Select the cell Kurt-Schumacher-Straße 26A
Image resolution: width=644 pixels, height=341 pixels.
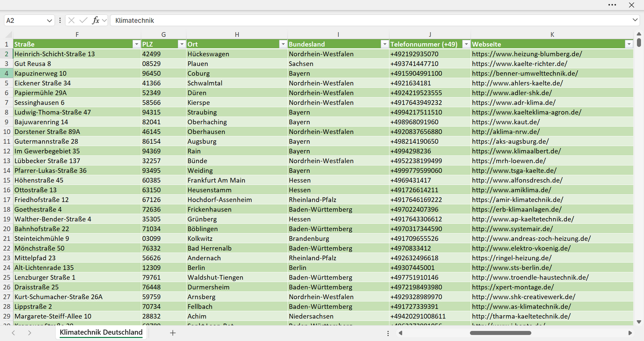[77, 297]
